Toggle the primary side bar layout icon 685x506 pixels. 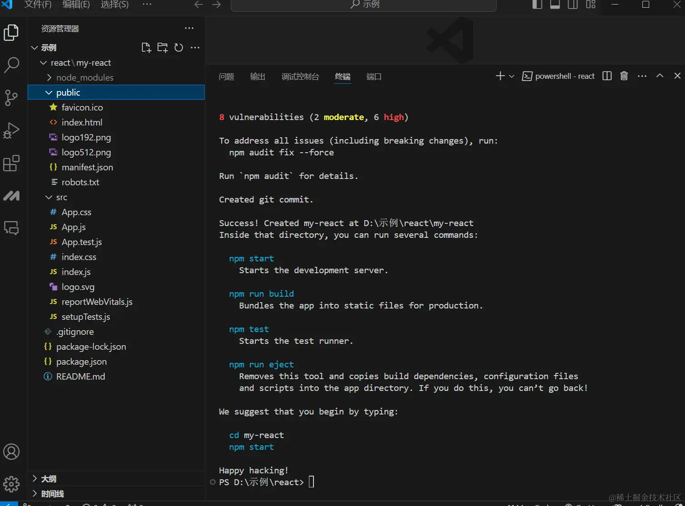(x=537, y=5)
